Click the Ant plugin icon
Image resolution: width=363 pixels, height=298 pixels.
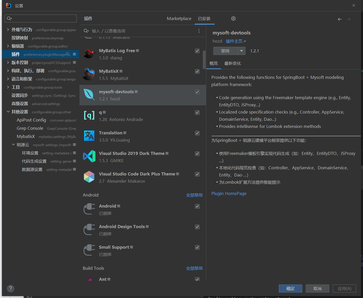coord(90,279)
